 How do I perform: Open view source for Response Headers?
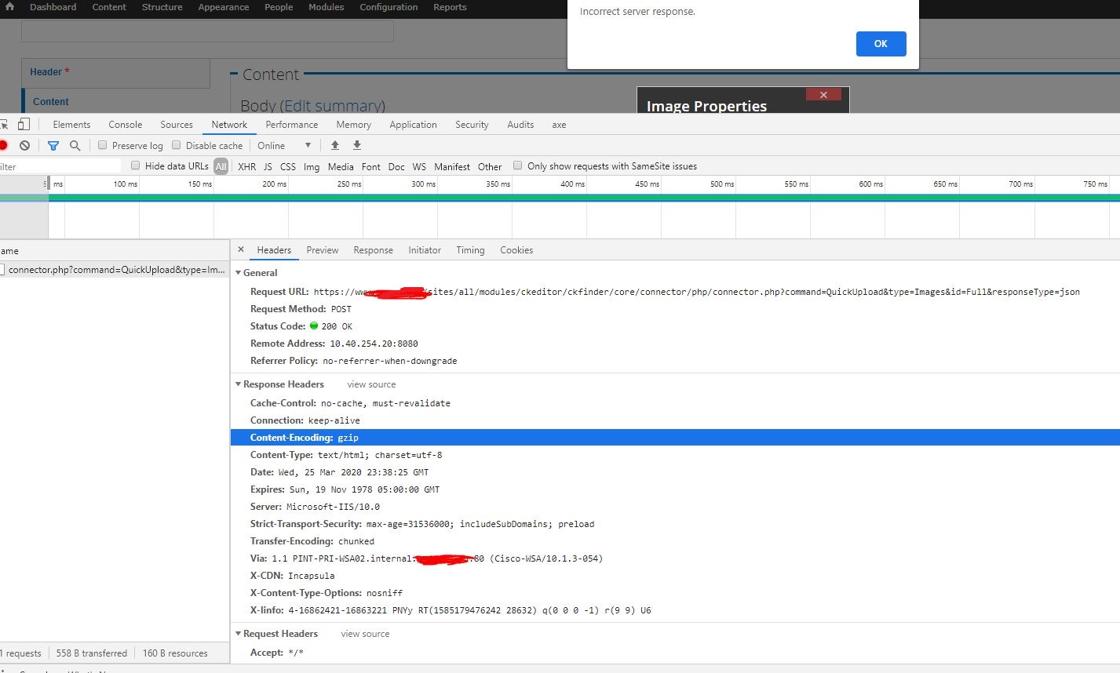[370, 384]
